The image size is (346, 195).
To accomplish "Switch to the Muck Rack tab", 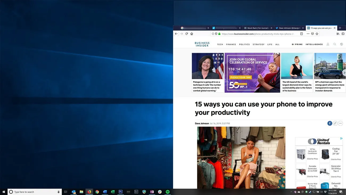I will (x=258, y=28).
